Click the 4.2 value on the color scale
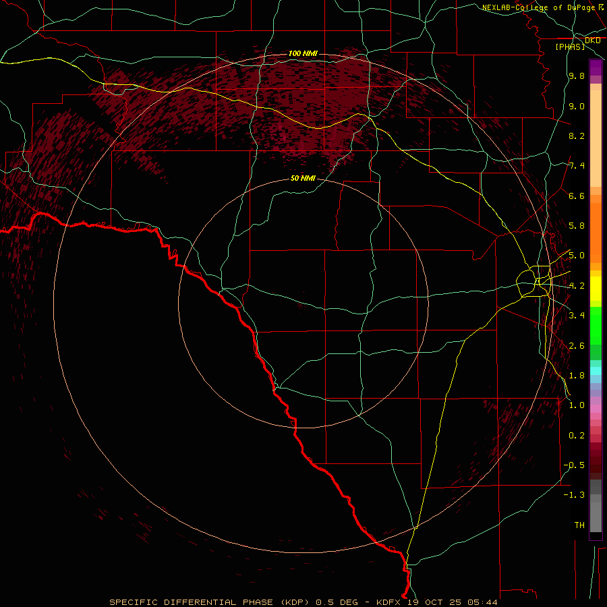The width and height of the screenshot is (607, 607). point(577,286)
